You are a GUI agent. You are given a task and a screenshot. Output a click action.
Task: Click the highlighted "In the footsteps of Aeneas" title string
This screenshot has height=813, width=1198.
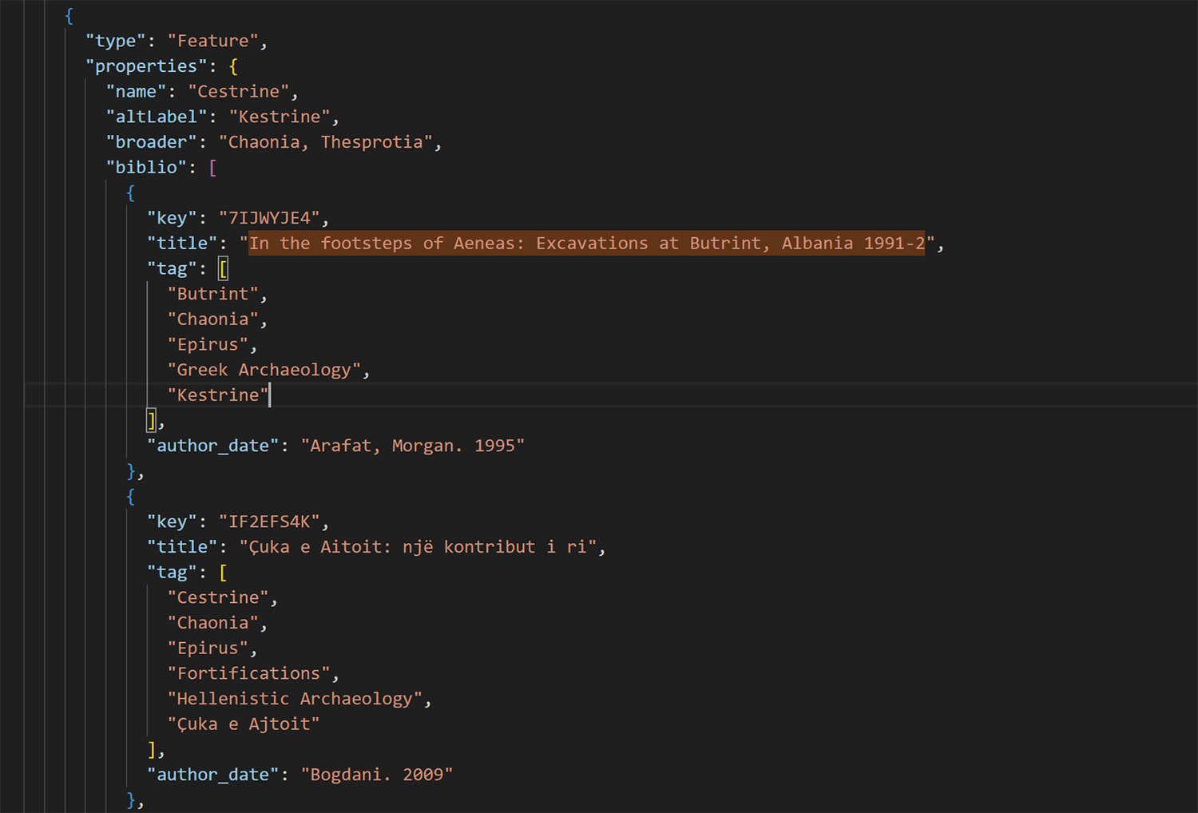point(586,244)
